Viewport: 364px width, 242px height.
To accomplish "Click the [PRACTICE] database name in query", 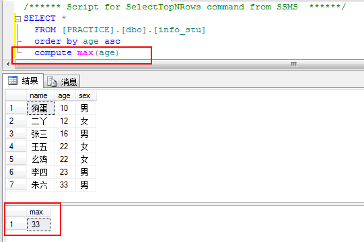I will tap(88, 30).
